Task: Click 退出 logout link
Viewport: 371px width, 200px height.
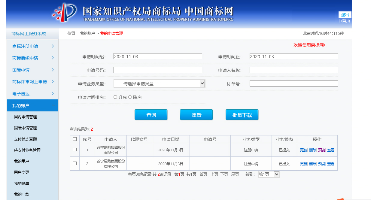Action: pos(345,15)
